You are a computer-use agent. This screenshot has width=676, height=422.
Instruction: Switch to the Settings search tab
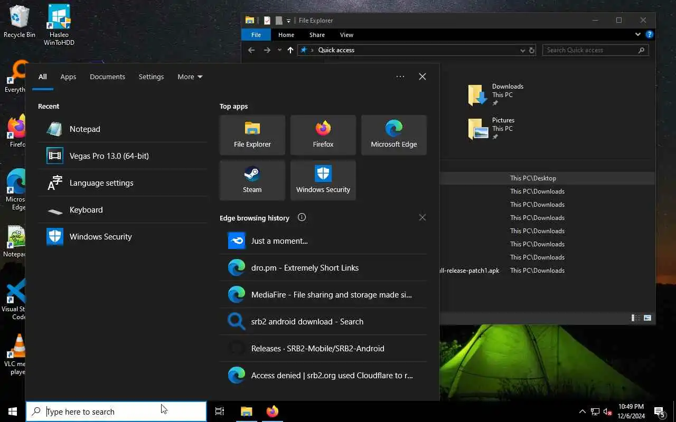(x=151, y=76)
